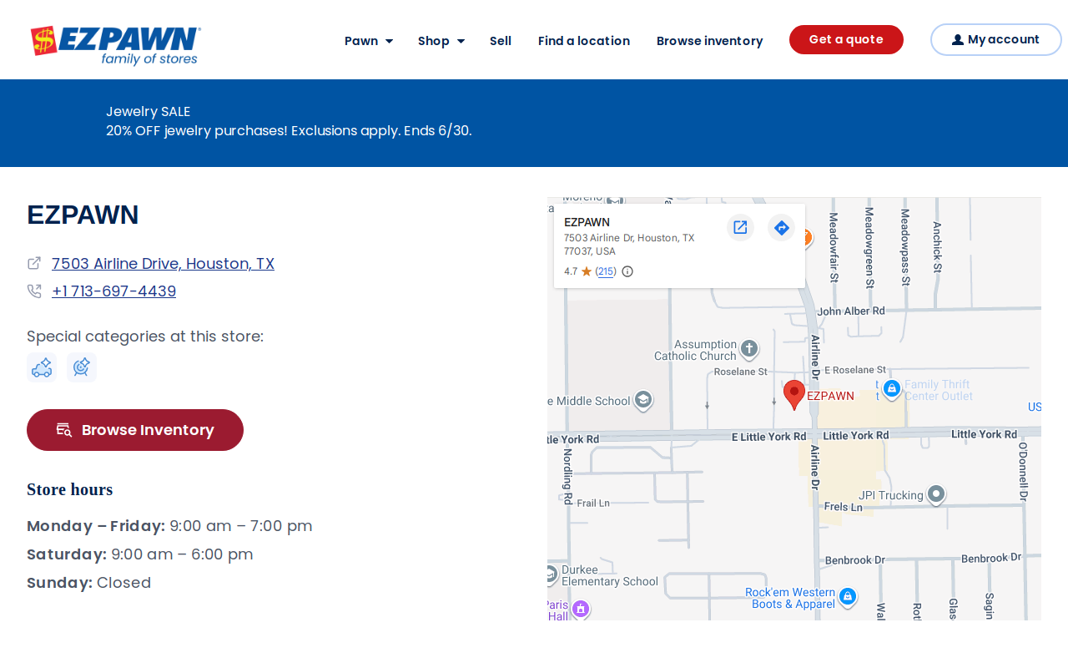Click the EZPAWN family of stores logo
This screenshot has height=668, width=1068.
click(x=115, y=45)
